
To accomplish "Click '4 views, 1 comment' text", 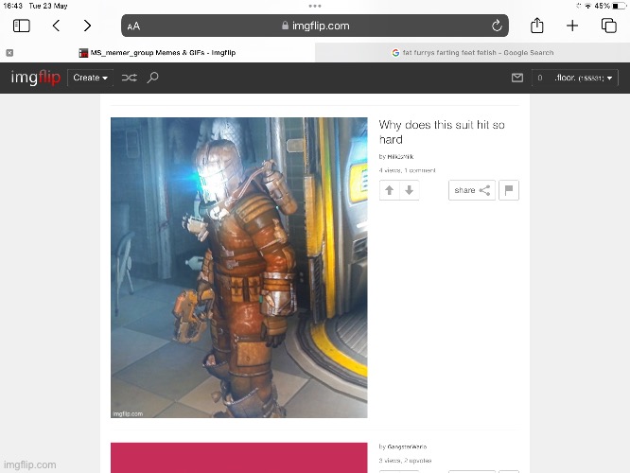I will pyautogui.click(x=407, y=170).
